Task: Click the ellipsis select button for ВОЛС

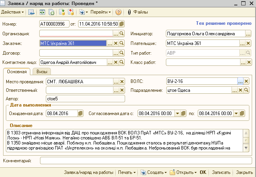Action: coord(240,82)
